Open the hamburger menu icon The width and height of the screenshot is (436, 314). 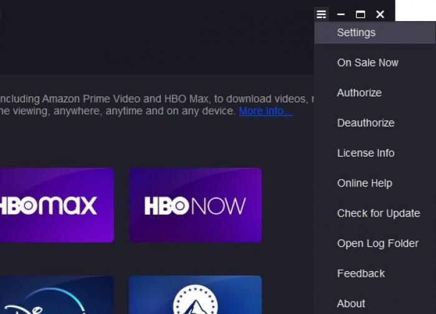click(321, 14)
